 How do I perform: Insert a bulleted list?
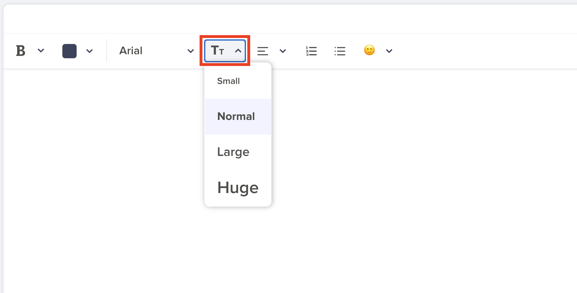pos(340,51)
